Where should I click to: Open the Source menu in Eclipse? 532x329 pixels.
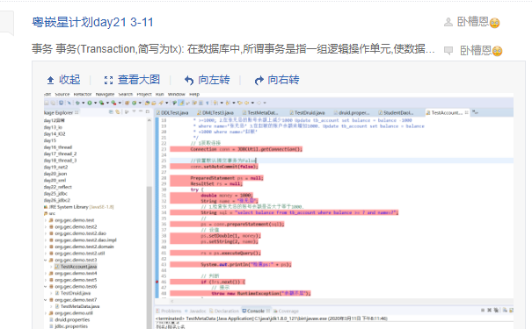click(62, 94)
